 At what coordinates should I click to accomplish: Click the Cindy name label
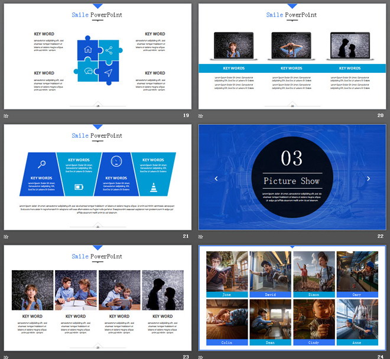tap(314, 342)
